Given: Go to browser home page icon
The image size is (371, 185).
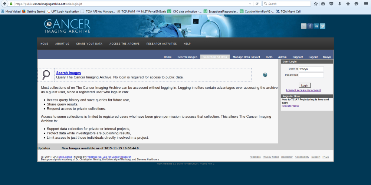Looking at the screenshot, I should tap(348, 4).
